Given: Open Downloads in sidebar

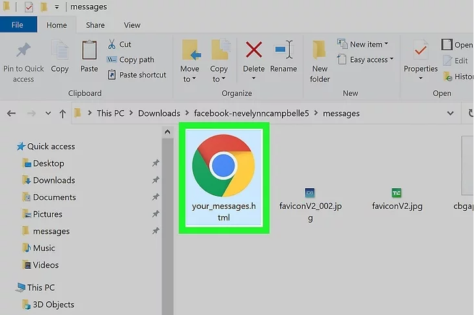Looking at the screenshot, I should coord(49,180).
